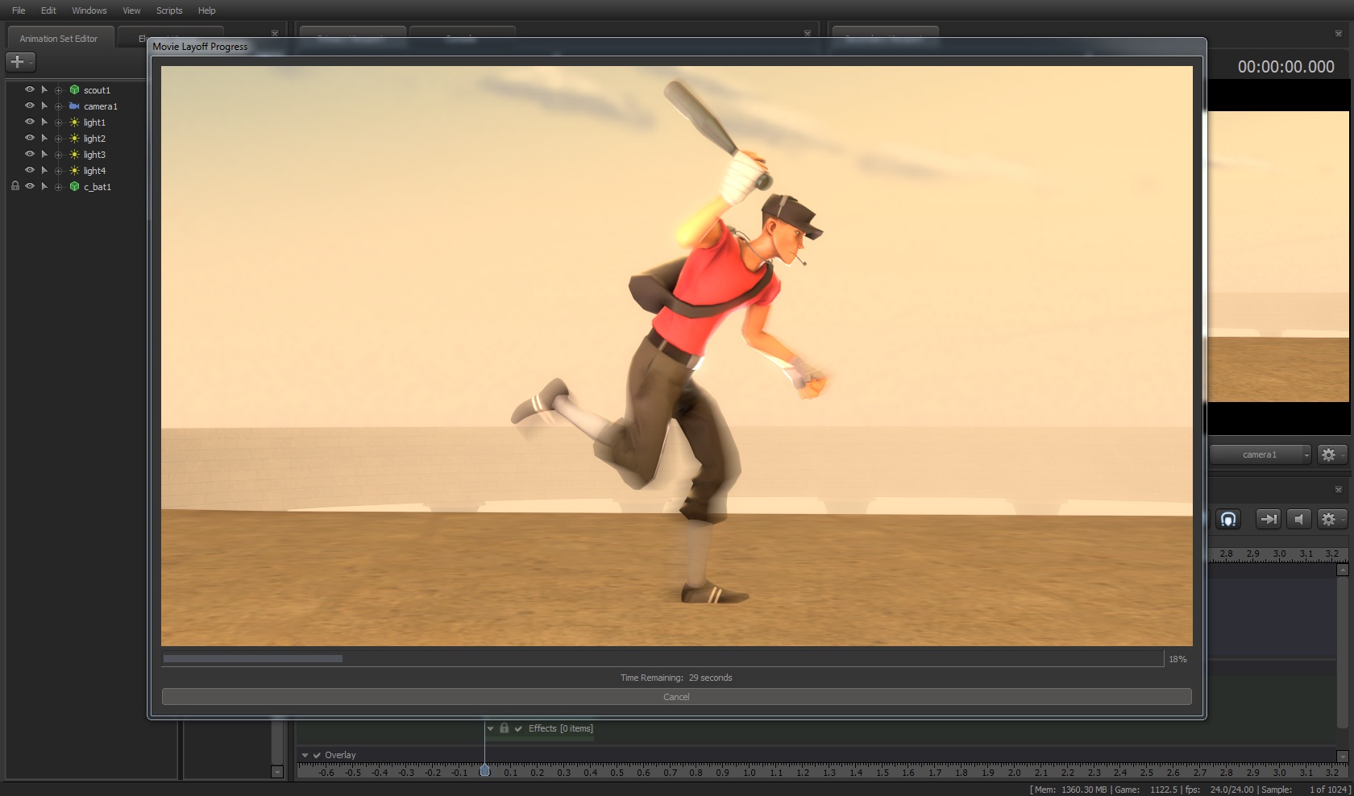Click the camera icon beside camera1
The image size is (1354, 796).
[x=74, y=106]
